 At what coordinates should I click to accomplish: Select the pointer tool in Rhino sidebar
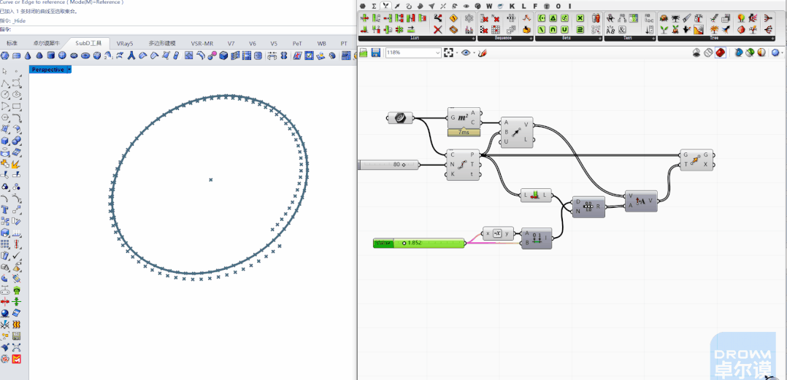[5, 71]
